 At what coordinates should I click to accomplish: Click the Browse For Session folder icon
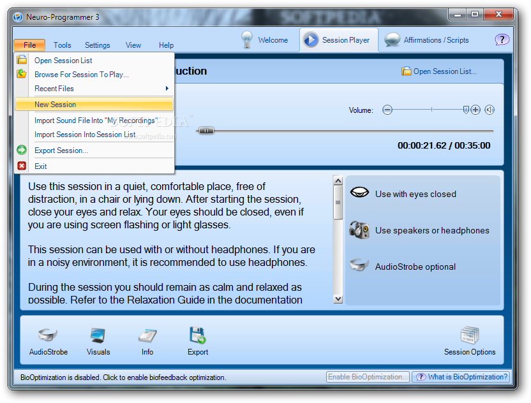(x=22, y=73)
